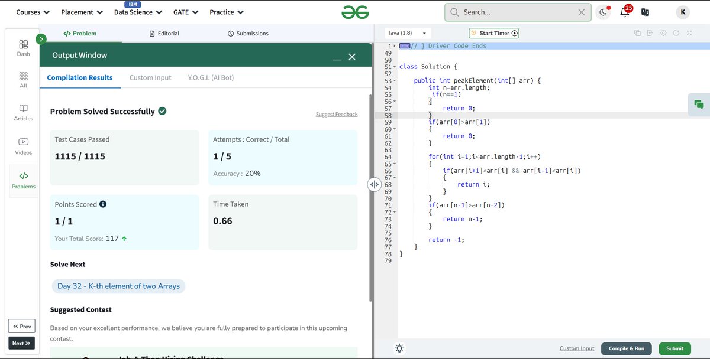This screenshot has width=710, height=359.
Task: Click the Start Timer button
Action: click(494, 34)
